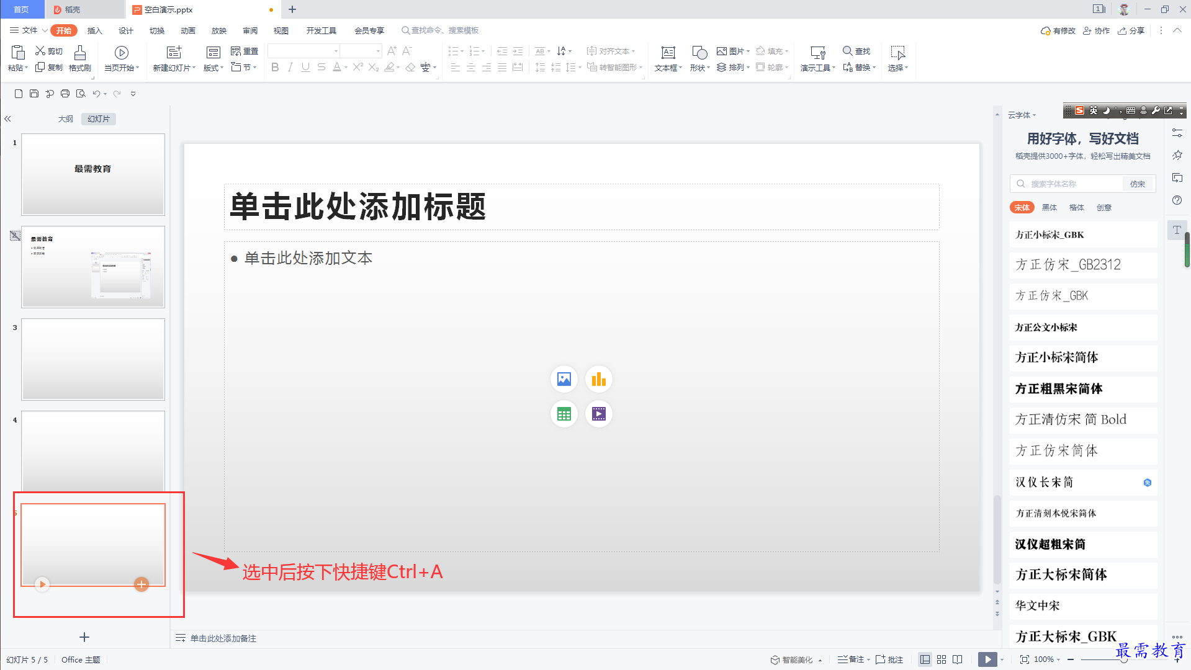Screen dimensions: 1191x670
Task: Click the zoom out minus button
Action: coord(1071,659)
